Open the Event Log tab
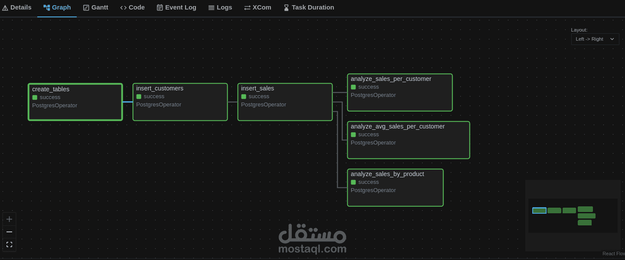This screenshot has width=625, height=260. point(176,7)
